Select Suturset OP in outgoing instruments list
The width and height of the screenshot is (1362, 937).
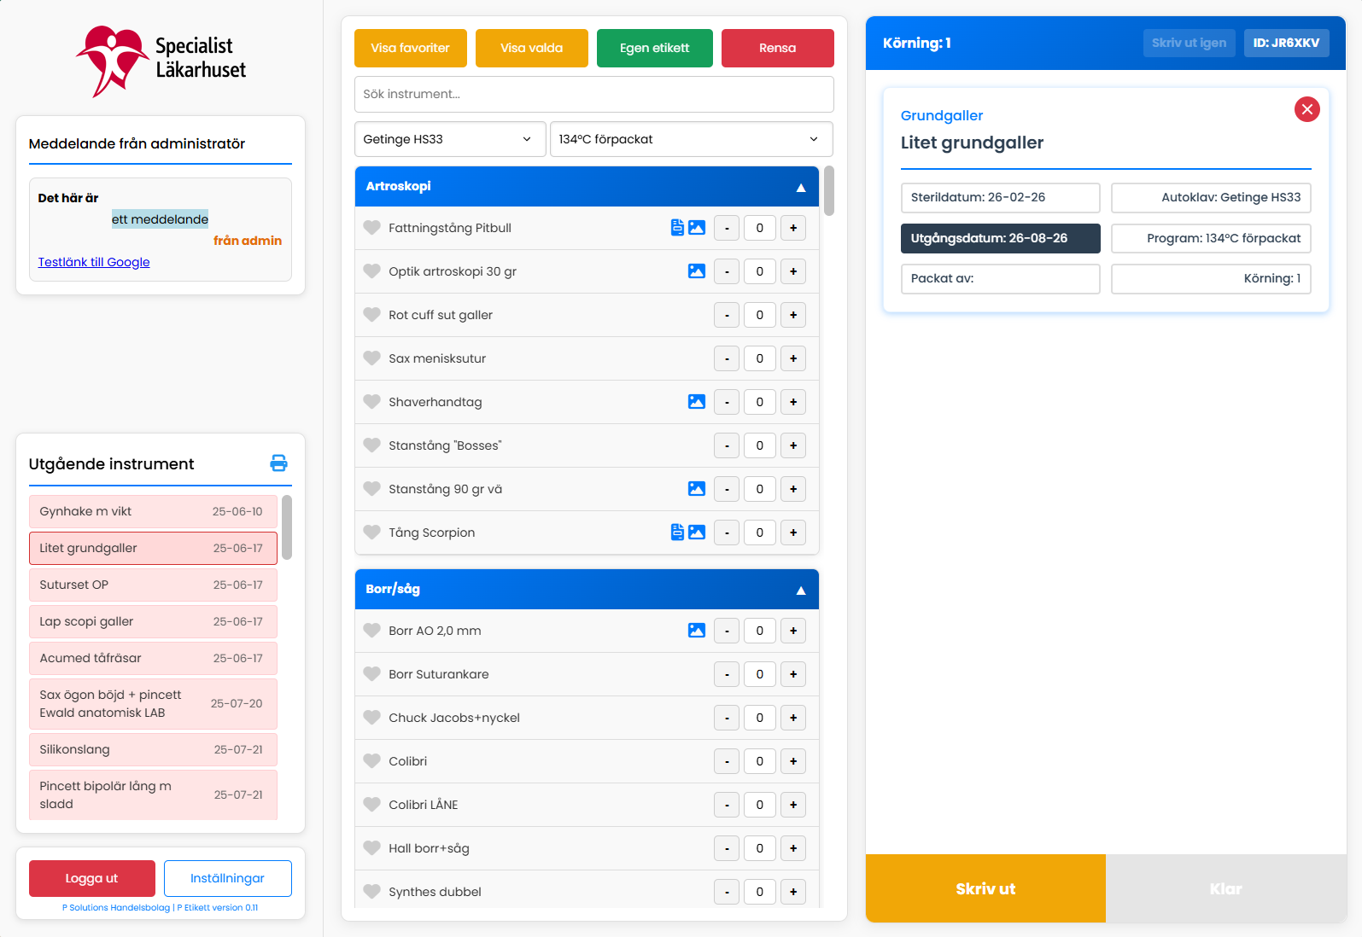pyautogui.click(x=153, y=585)
